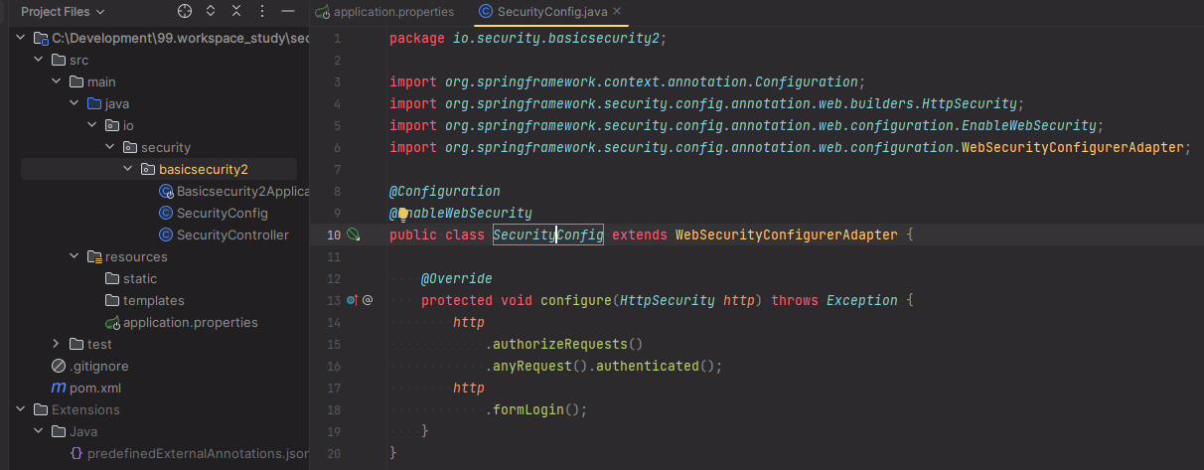Click the Maven icon beside pom.xml

59,388
